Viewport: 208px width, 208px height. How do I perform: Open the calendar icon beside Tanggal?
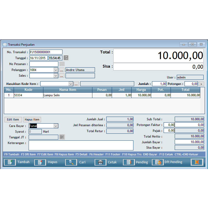66,58
